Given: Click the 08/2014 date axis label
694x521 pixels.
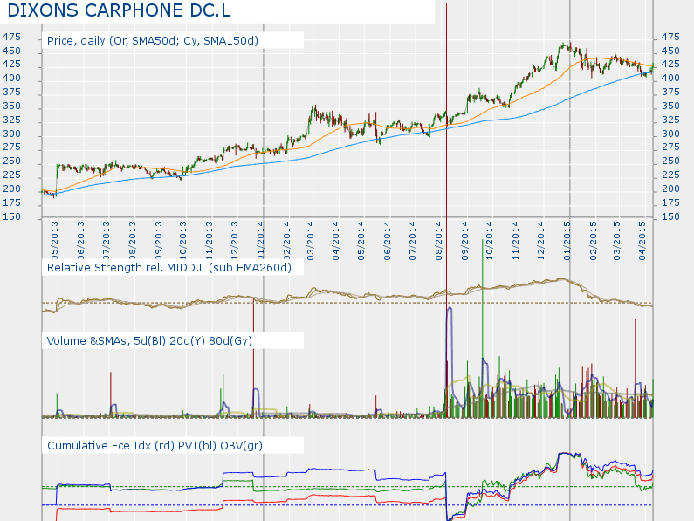Looking at the screenshot, I should click(438, 241).
